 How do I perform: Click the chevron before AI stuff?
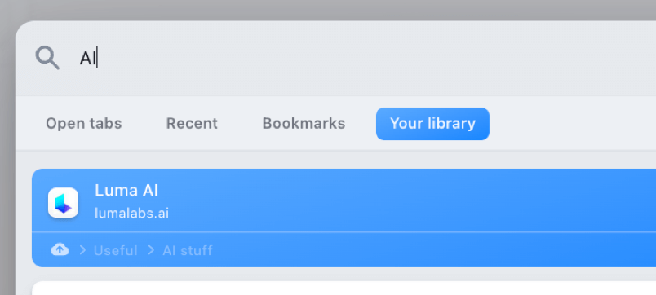coord(151,250)
